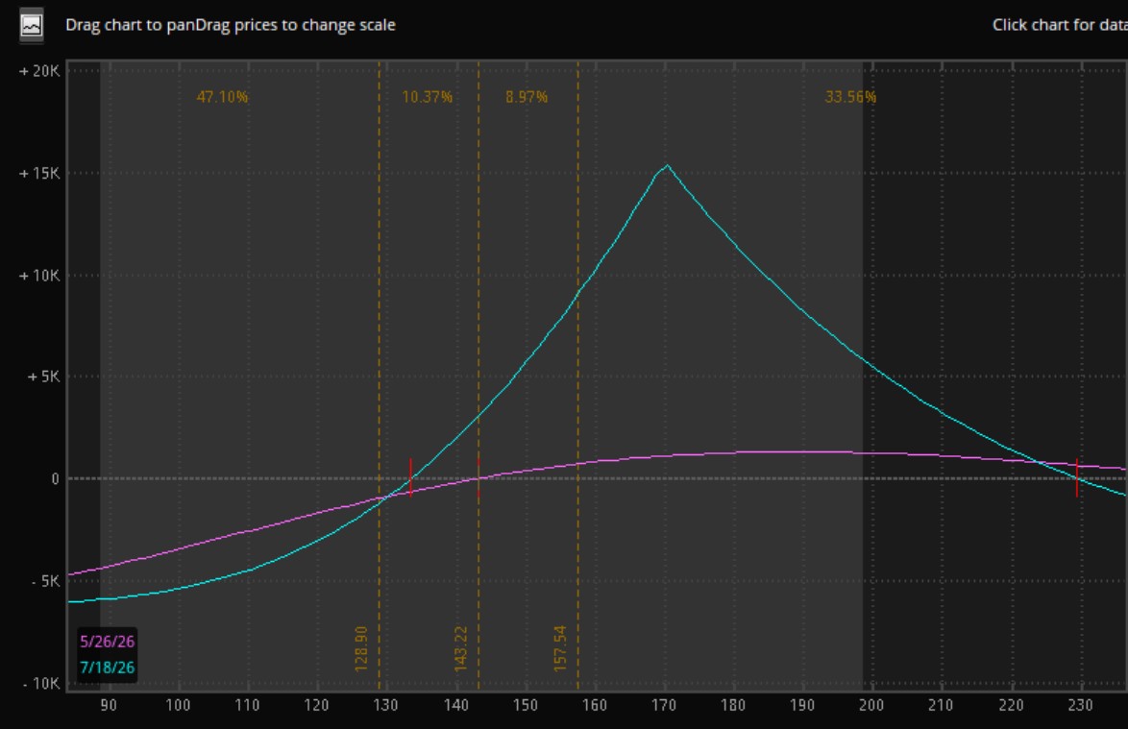This screenshot has height=729, width=1128.
Task: Click the 130 price axis label
Action: coord(385,705)
